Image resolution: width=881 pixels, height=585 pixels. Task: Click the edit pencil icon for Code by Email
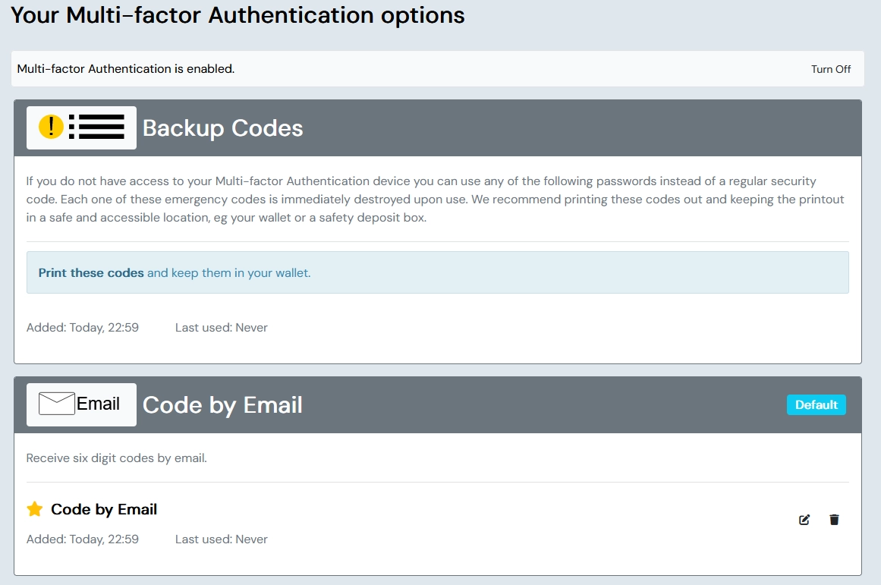pyautogui.click(x=804, y=520)
